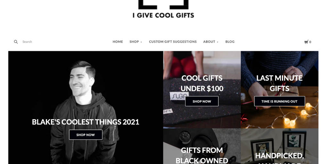Image resolution: width=328 pixels, height=164 pixels.
Task: Open Custom Gift Suggestions page
Action: click(173, 42)
